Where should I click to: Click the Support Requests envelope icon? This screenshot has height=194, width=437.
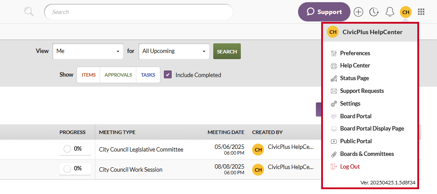(x=333, y=91)
